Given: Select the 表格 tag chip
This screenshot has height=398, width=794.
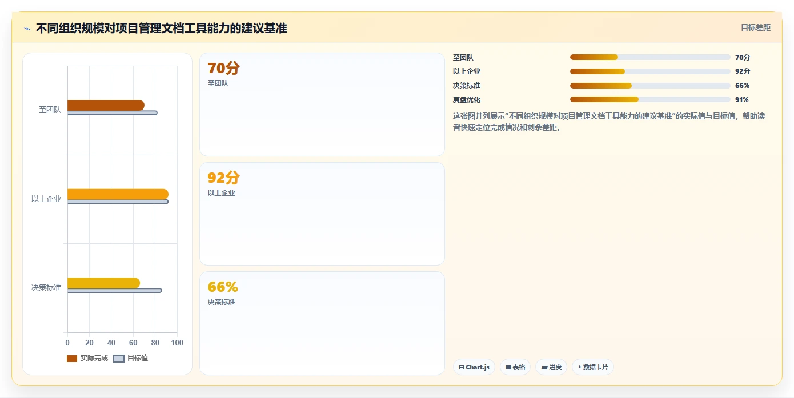Looking at the screenshot, I should pyautogui.click(x=515, y=367).
